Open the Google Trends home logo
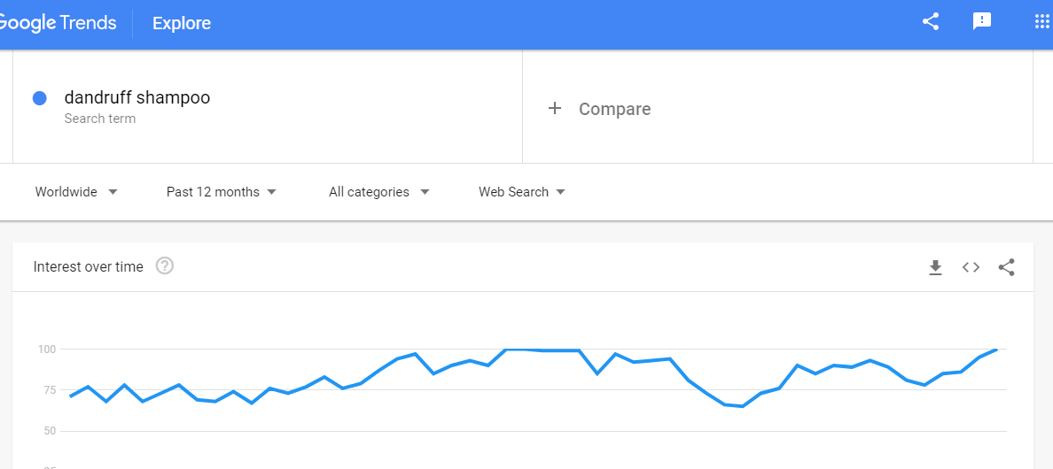The width and height of the screenshot is (1053, 469). [x=58, y=23]
